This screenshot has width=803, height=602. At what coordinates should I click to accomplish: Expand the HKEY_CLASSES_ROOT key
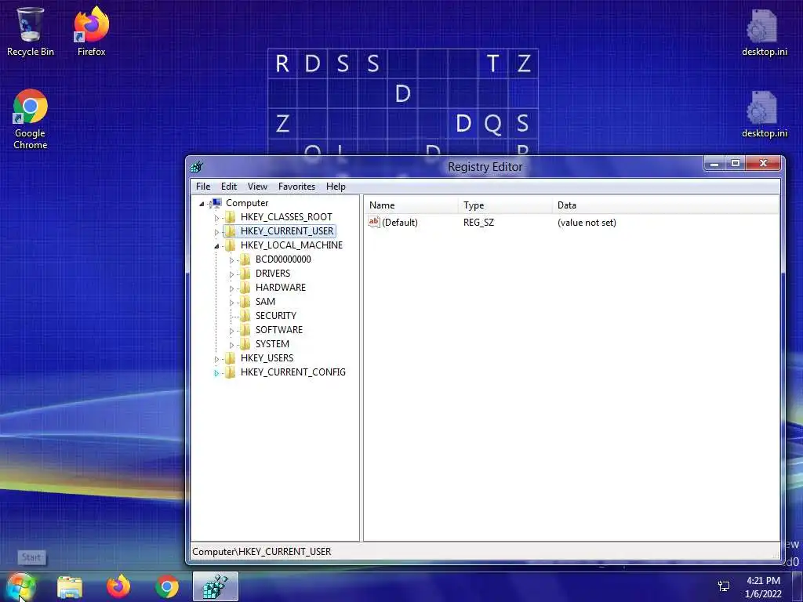[x=216, y=218]
